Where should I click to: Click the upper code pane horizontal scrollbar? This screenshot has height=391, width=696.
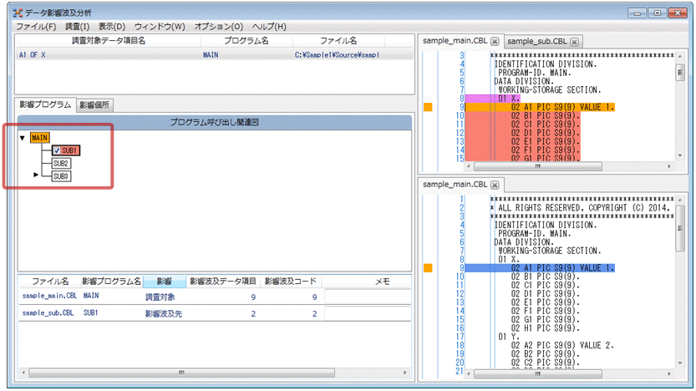click(537, 166)
